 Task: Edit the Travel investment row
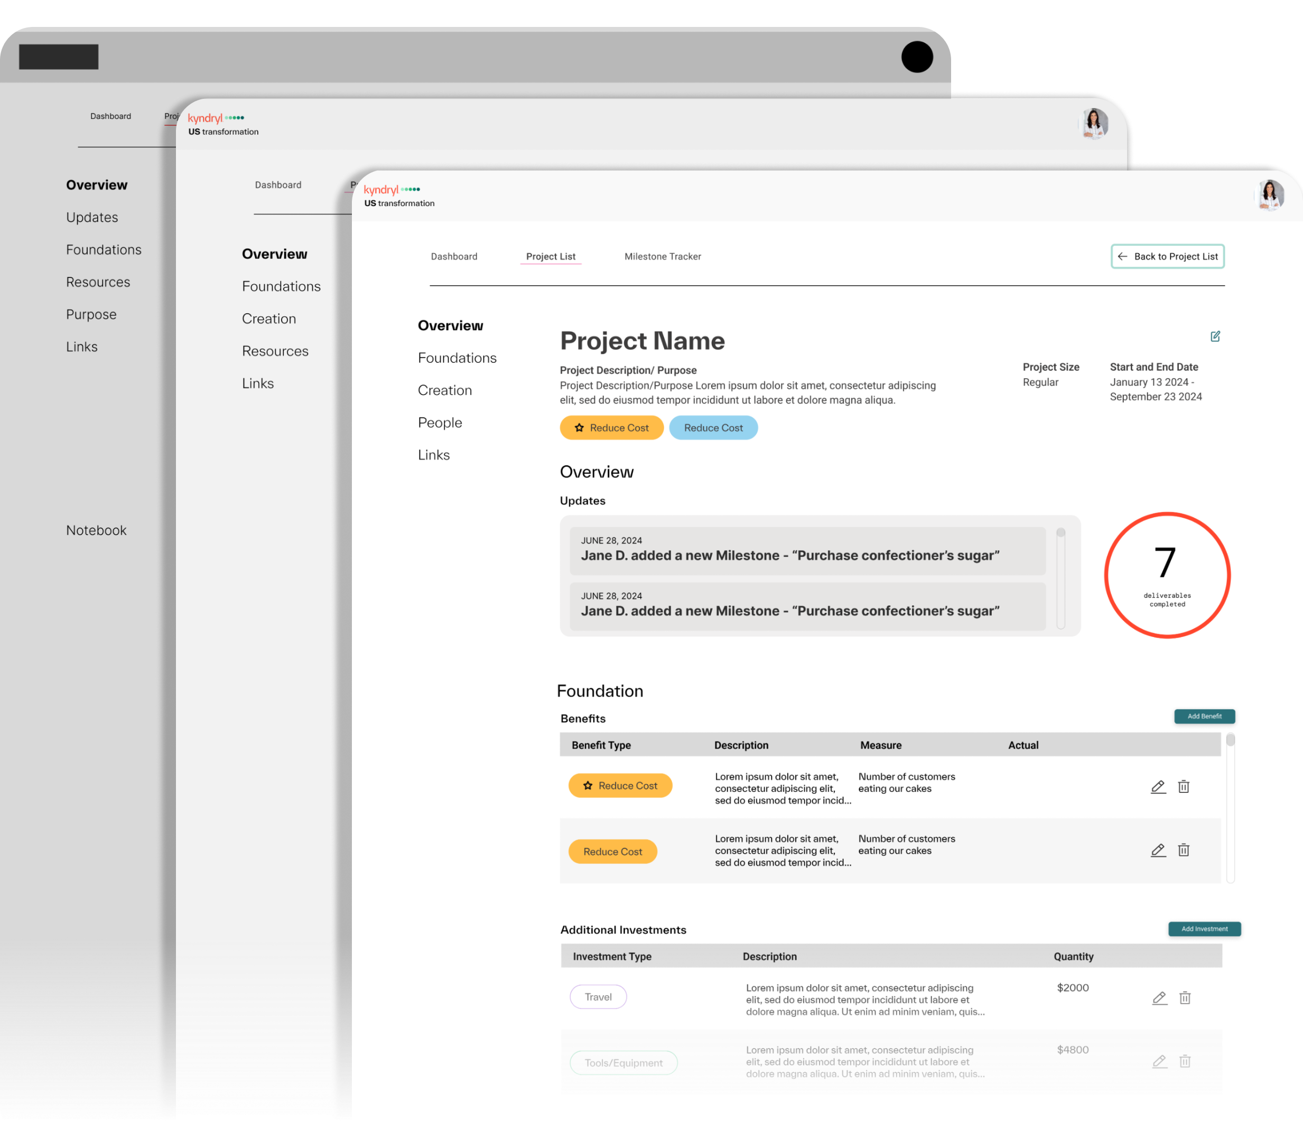click(x=1159, y=997)
